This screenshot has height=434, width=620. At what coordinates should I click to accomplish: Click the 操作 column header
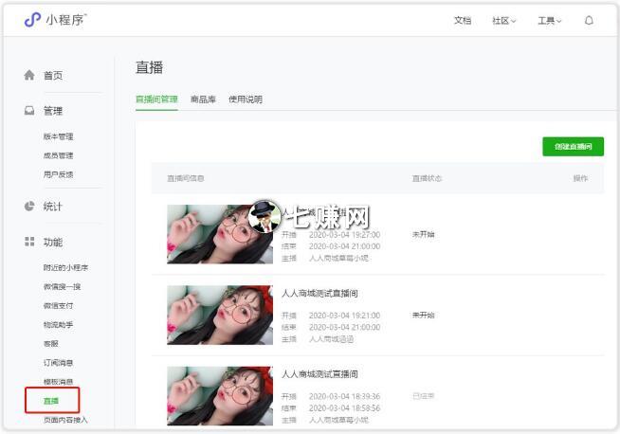(x=580, y=178)
